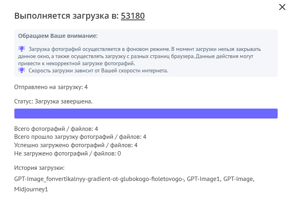The height and width of the screenshot is (208, 292).
Task: Click the purple upload progress bar
Action: (x=146, y=114)
